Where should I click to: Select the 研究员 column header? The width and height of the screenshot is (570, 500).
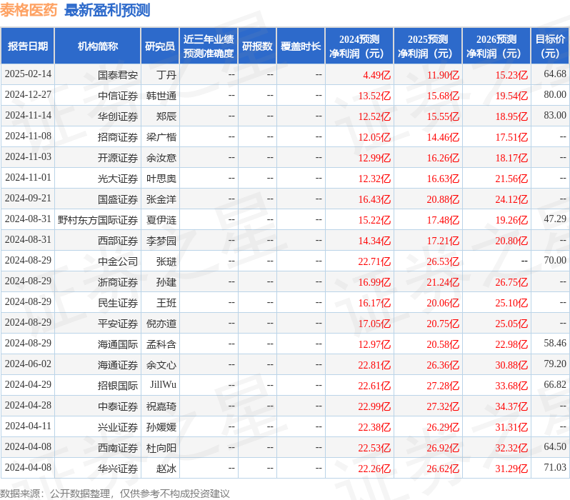point(160,46)
